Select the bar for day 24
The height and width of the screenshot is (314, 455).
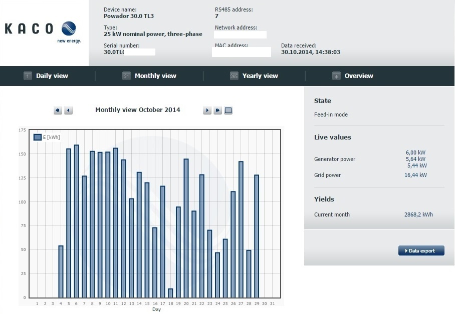click(217, 275)
